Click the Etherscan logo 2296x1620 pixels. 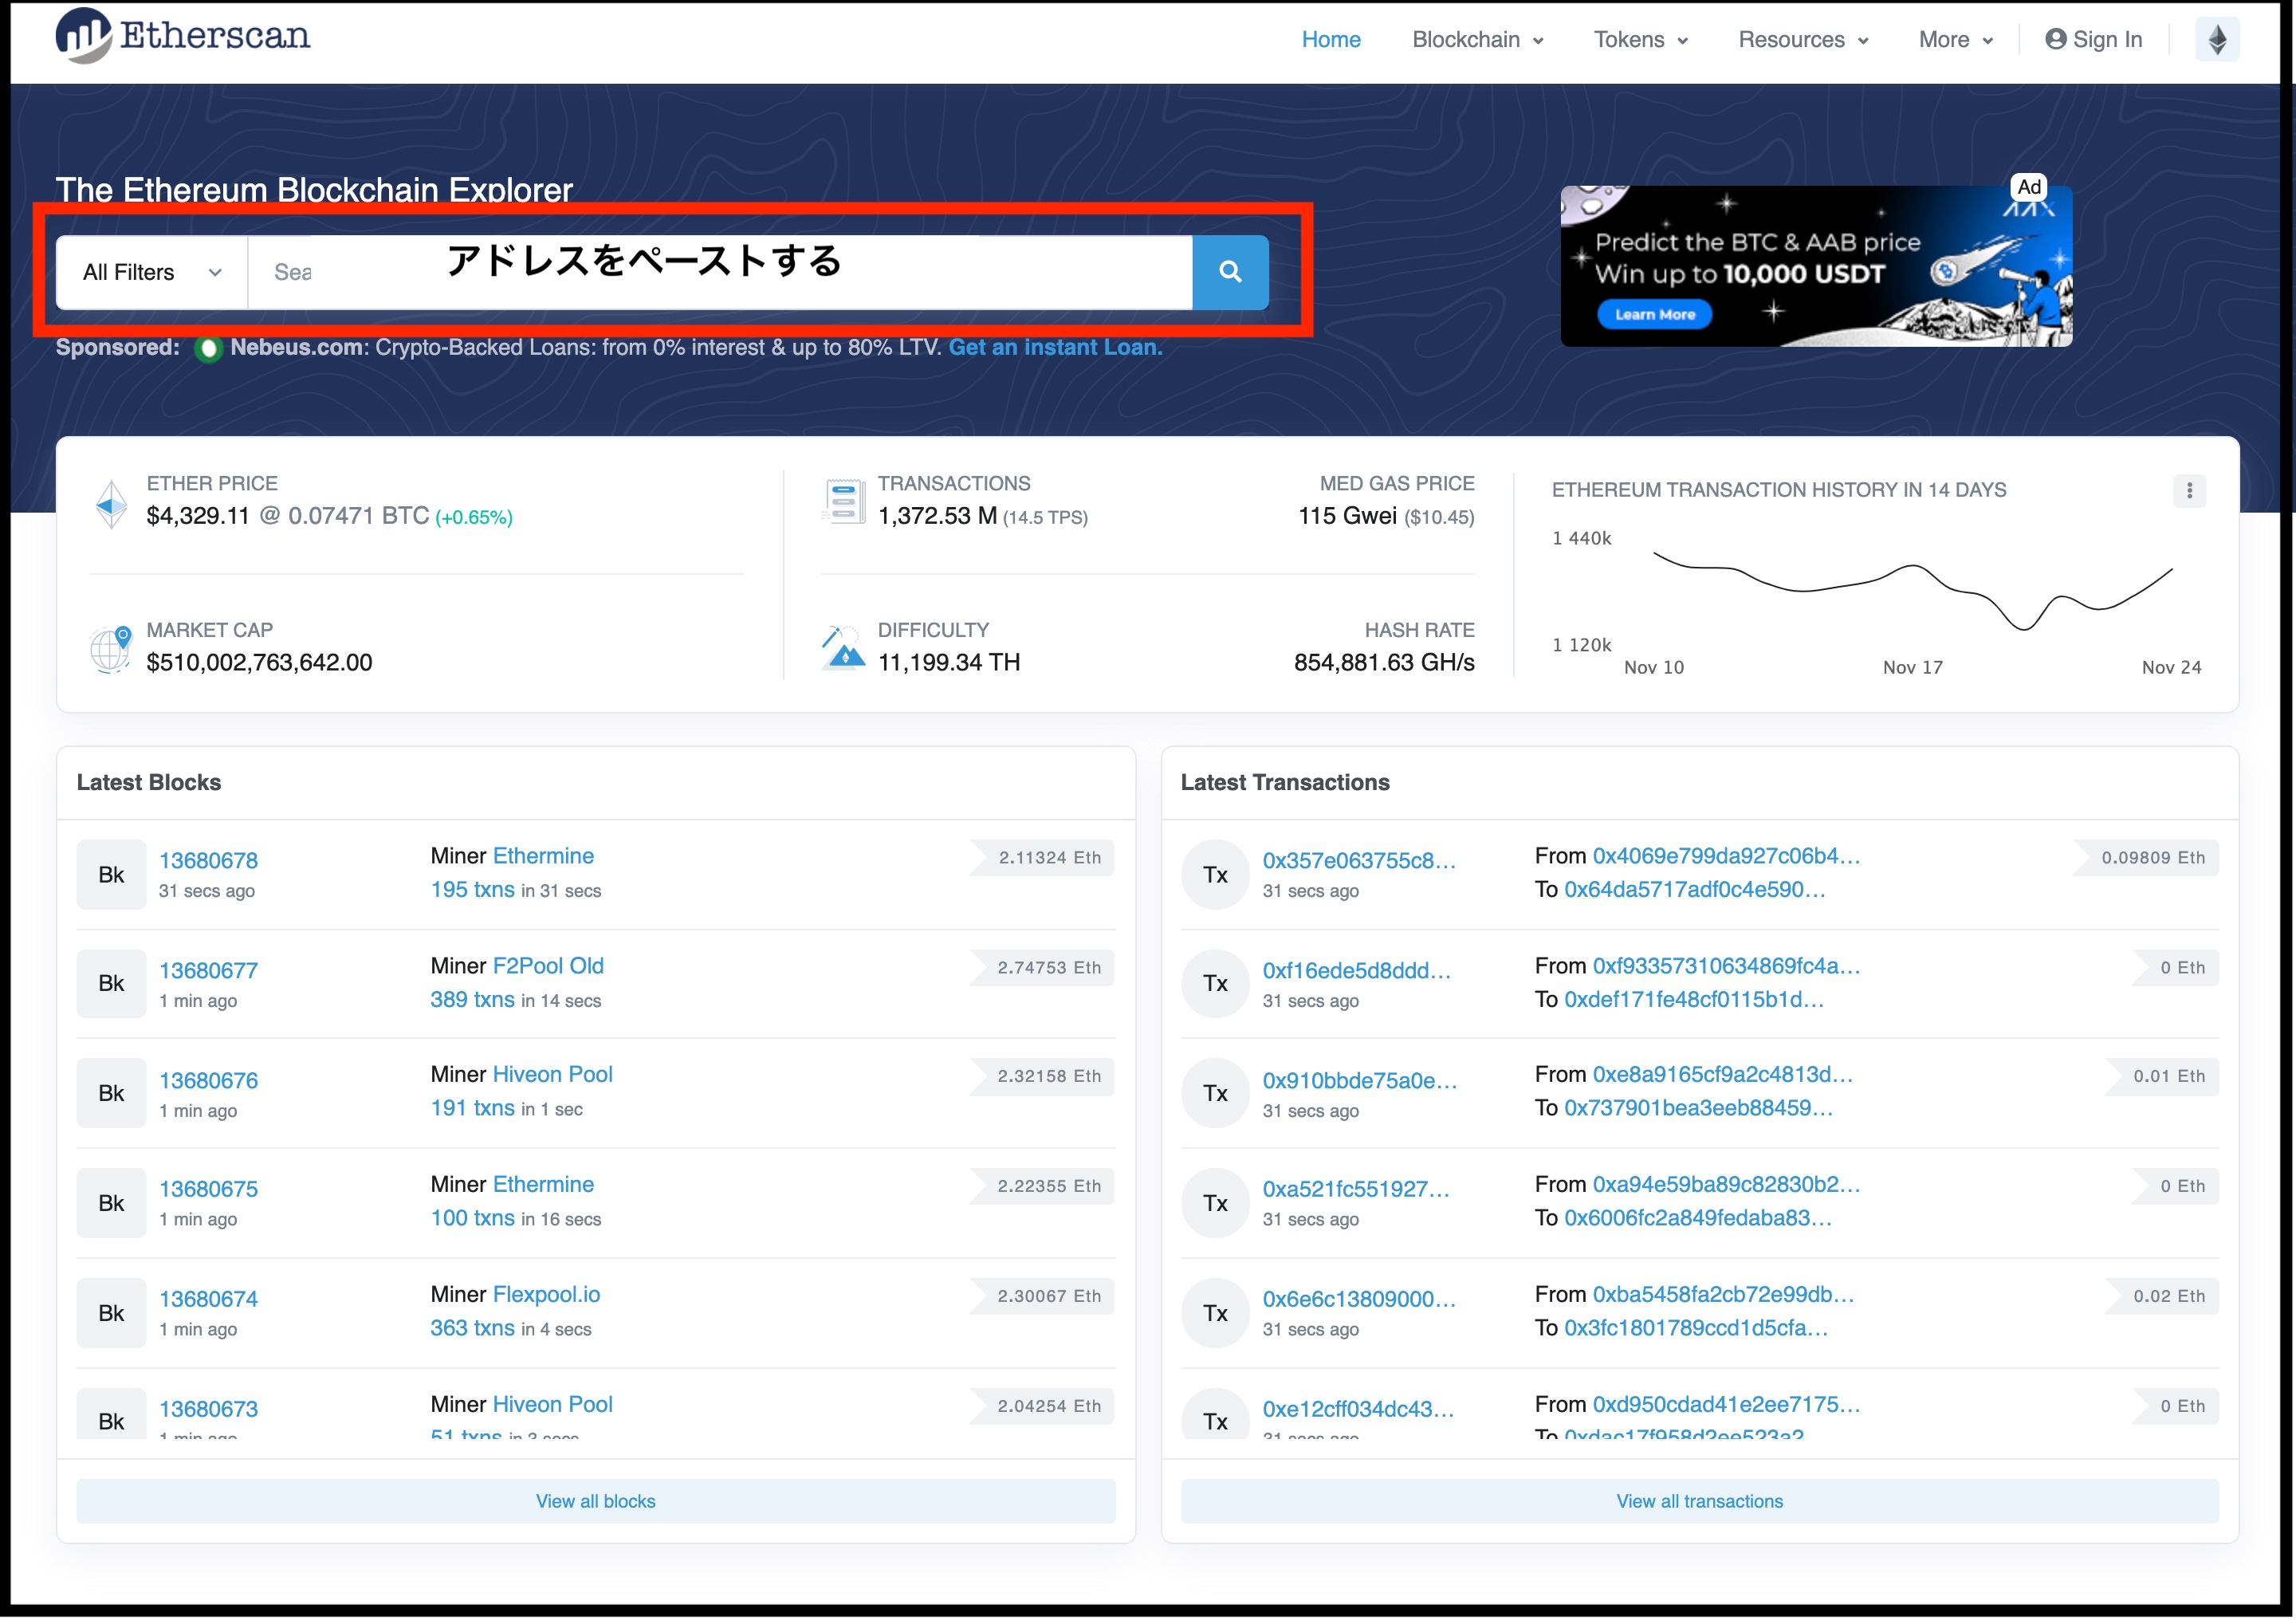point(183,36)
